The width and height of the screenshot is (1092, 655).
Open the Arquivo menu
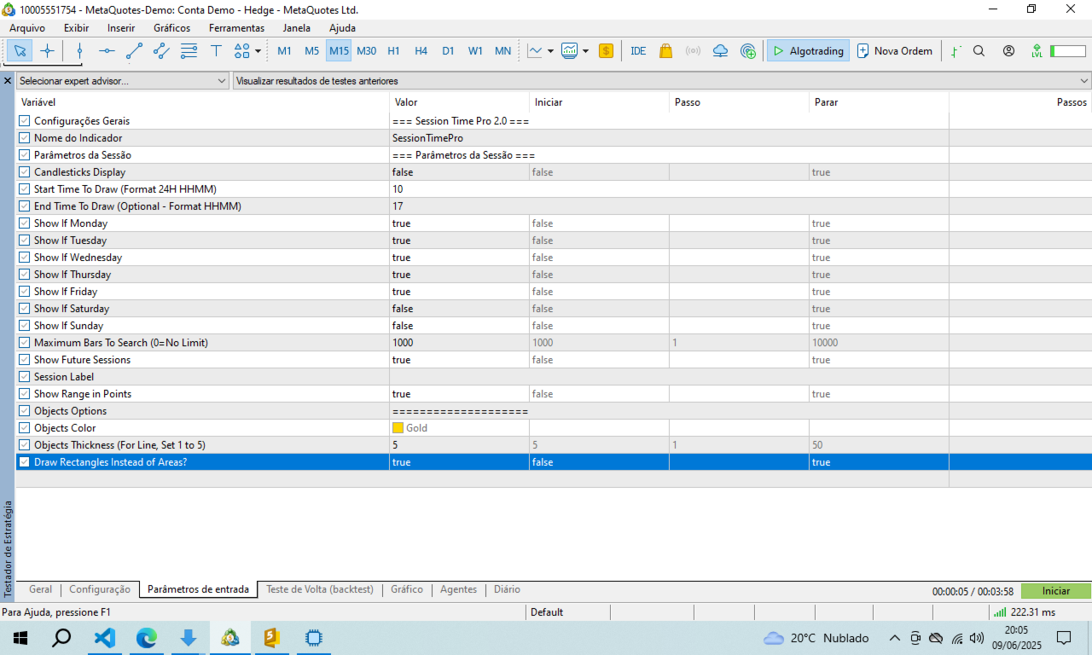coord(27,28)
